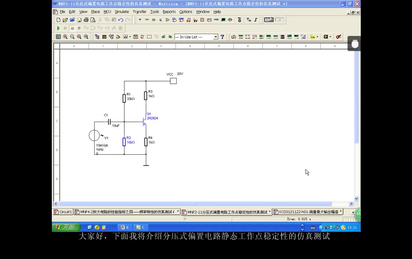Place a CMOS logic component

(182, 20)
